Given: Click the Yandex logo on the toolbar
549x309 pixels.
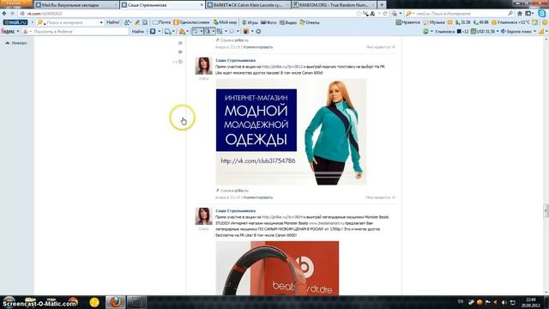Looking at the screenshot, I should coord(8,31).
